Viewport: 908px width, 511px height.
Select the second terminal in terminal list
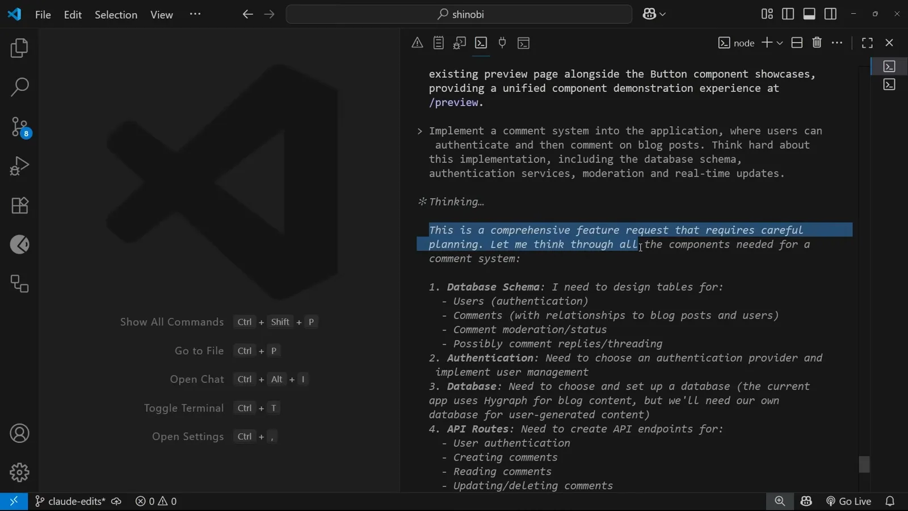(x=889, y=85)
